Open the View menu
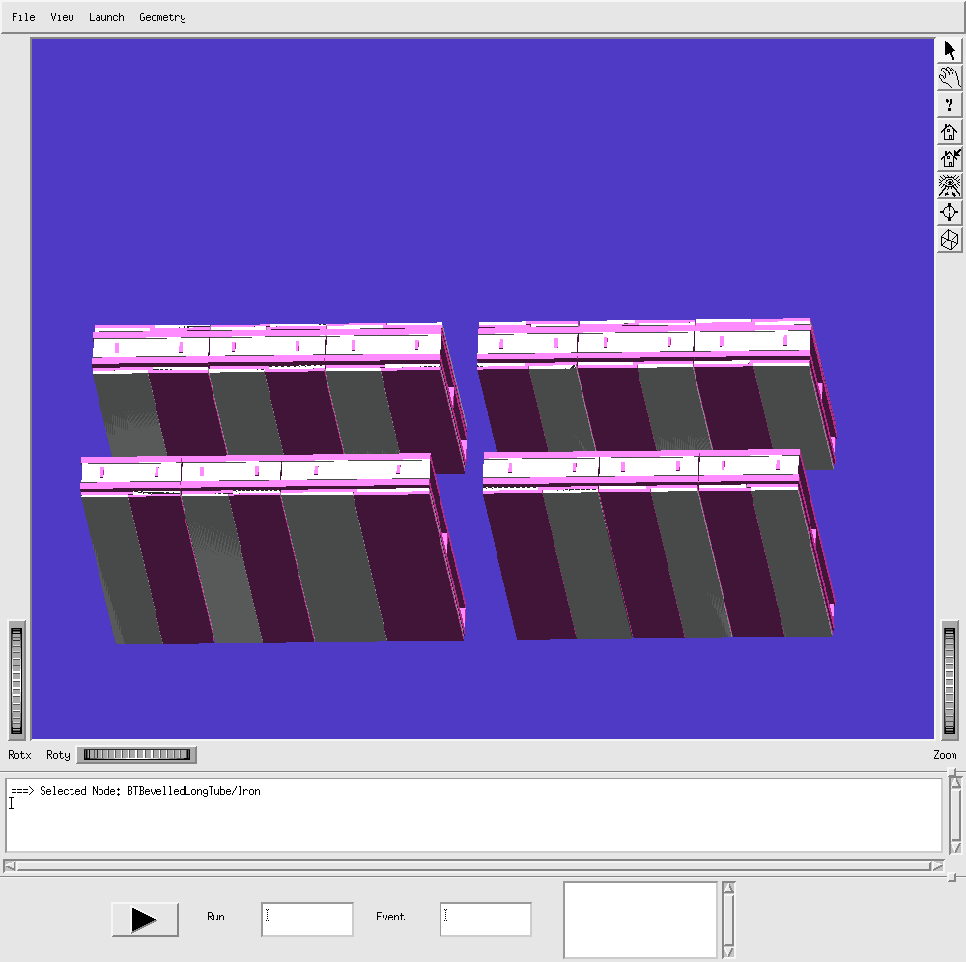The width and height of the screenshot is (966, 962). point(62,17)
